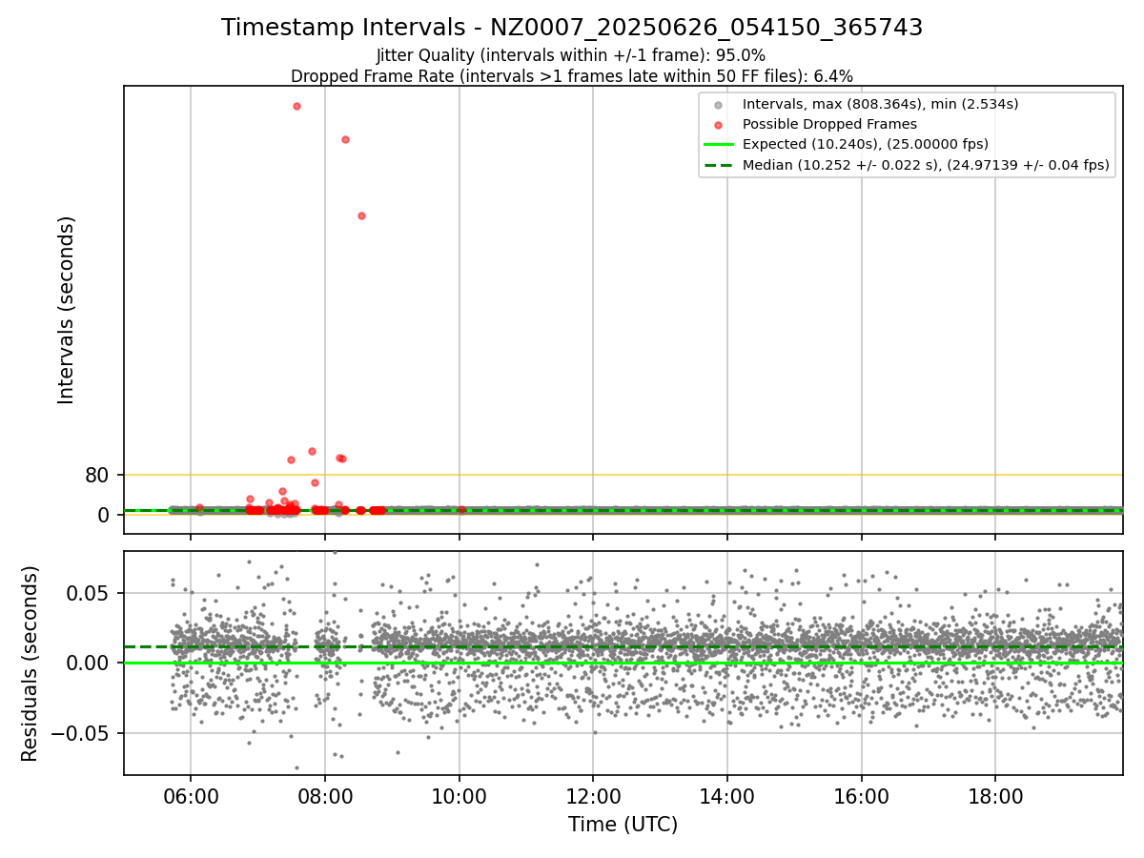Click the "Time (UTC)" x-axis label
Viewport: 1144px width, 858px height.
point(623,825)
